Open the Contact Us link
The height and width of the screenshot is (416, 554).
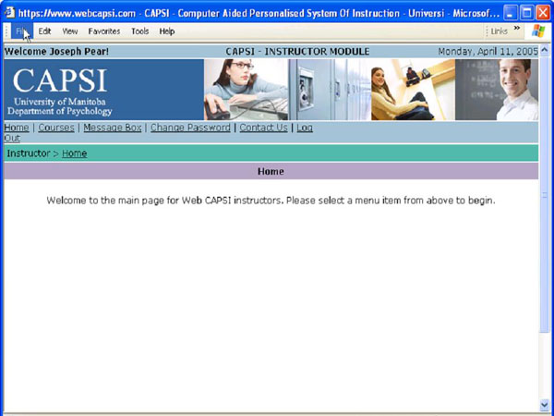(x=263, y=128)
